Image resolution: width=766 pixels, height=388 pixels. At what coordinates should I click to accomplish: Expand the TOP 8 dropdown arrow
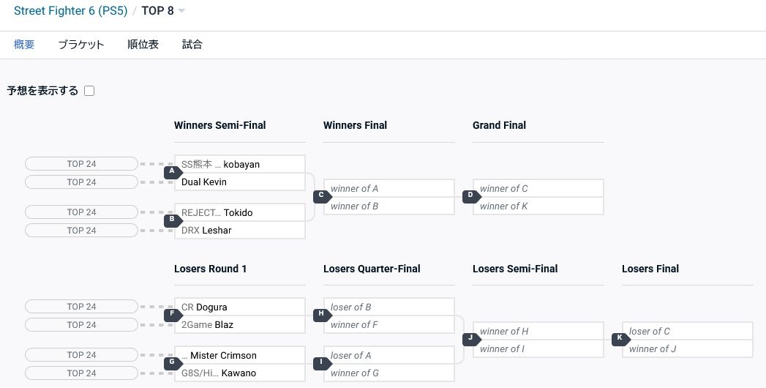tap(181, 11)
